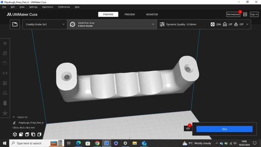
Task: Switch to front view cube icon
Action: point(21,134)
